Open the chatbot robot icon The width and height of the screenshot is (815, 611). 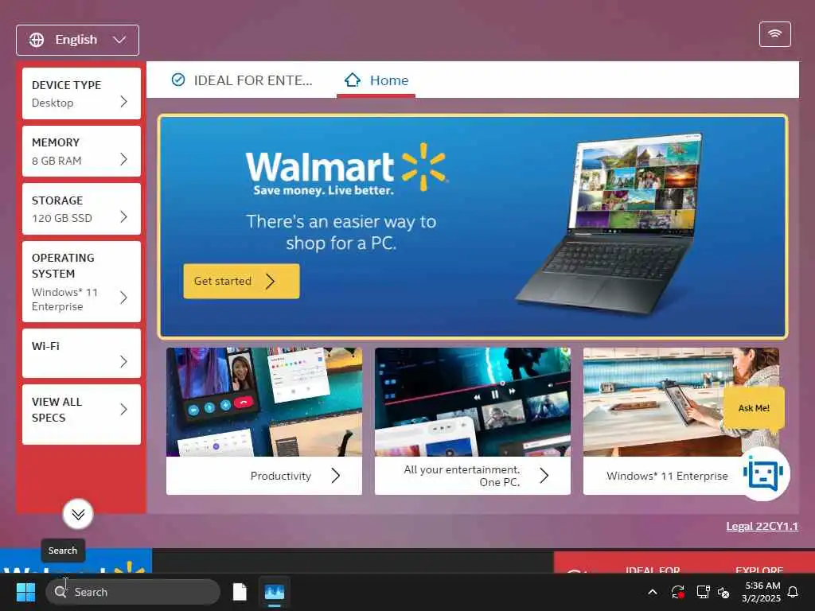click(x=763, y=474)
